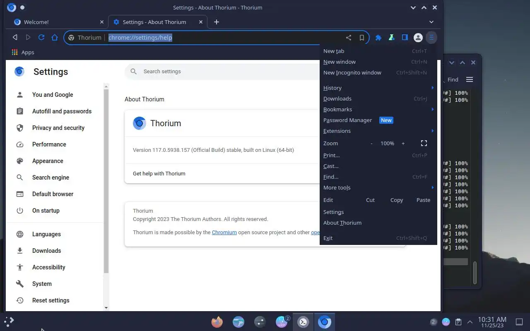Open a new tab with plus button
The image size is (530, 331).
216,22
